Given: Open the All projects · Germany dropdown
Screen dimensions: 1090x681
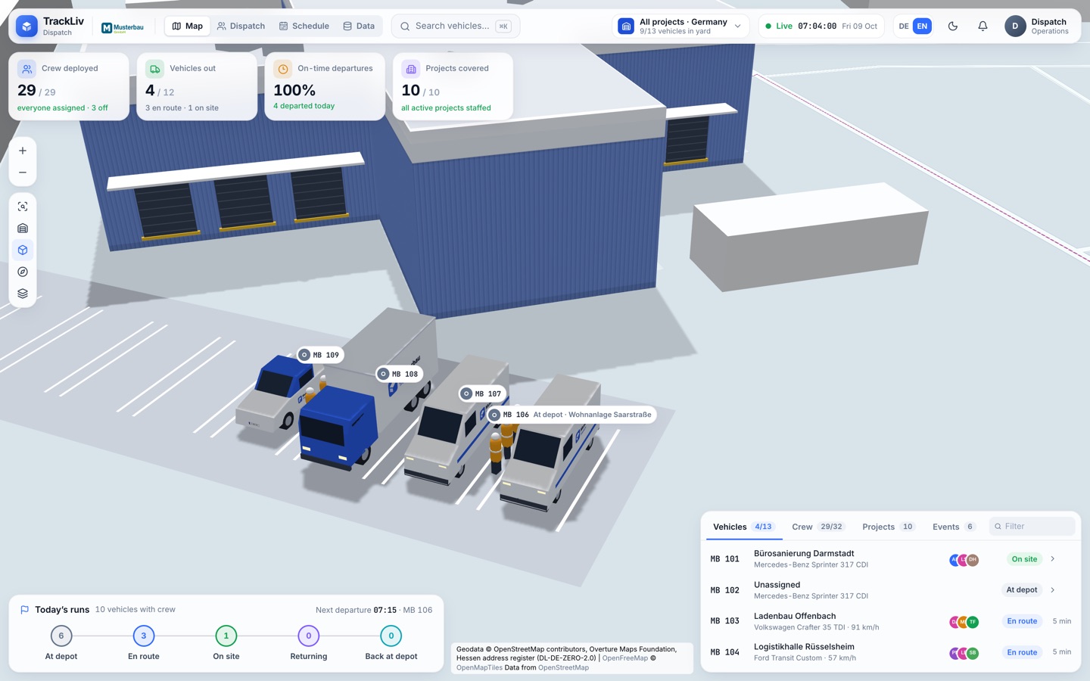Looking at the screenshot, I should click(x=680, y=26).
